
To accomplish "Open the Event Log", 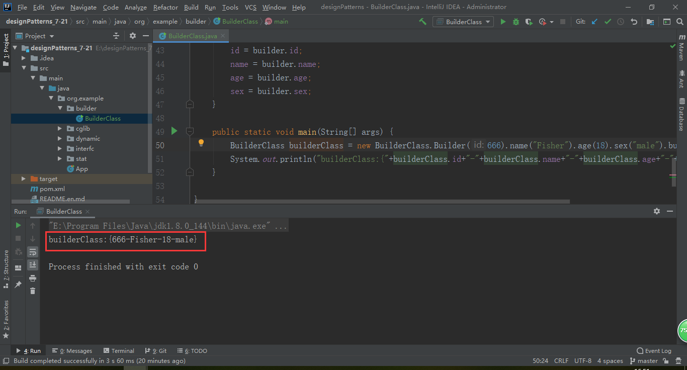I will (x=654, y=351).
